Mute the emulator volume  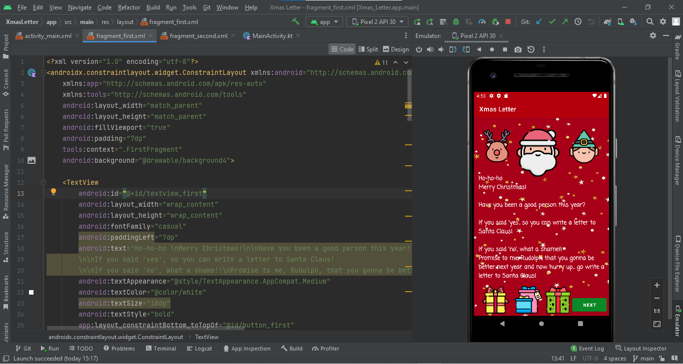click(440, 49)
